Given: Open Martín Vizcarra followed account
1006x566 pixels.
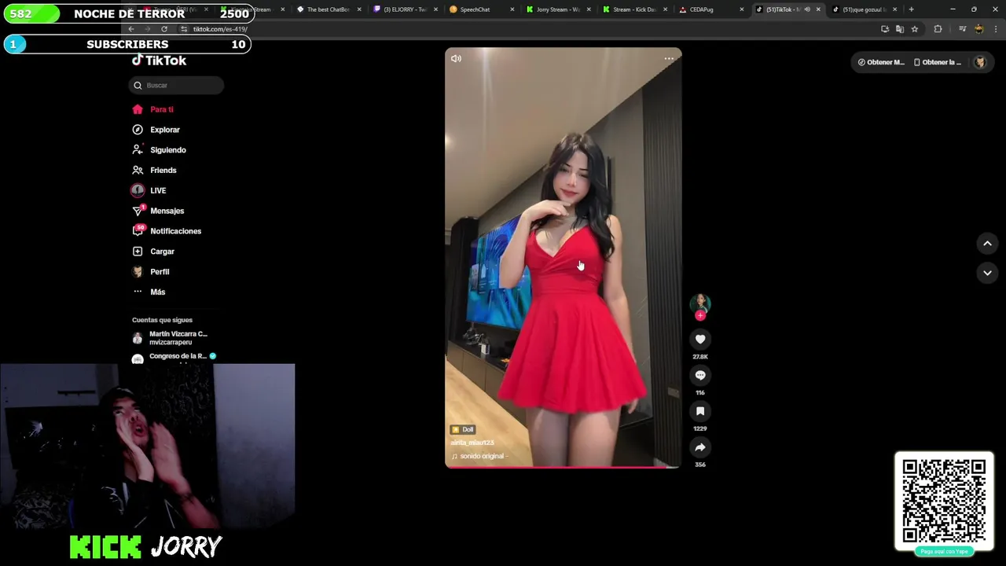Looking at the screenshot, I should click(171, 338).
